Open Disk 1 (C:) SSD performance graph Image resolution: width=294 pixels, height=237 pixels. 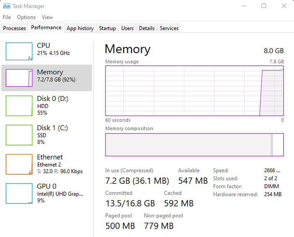pyautogui.click(x=19, y=135)
